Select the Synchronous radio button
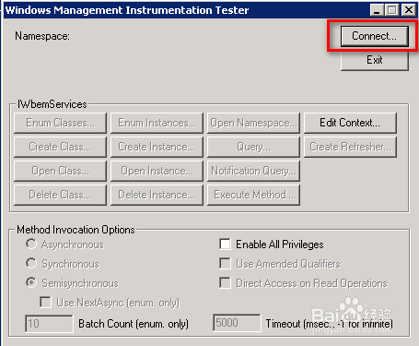 31,264
